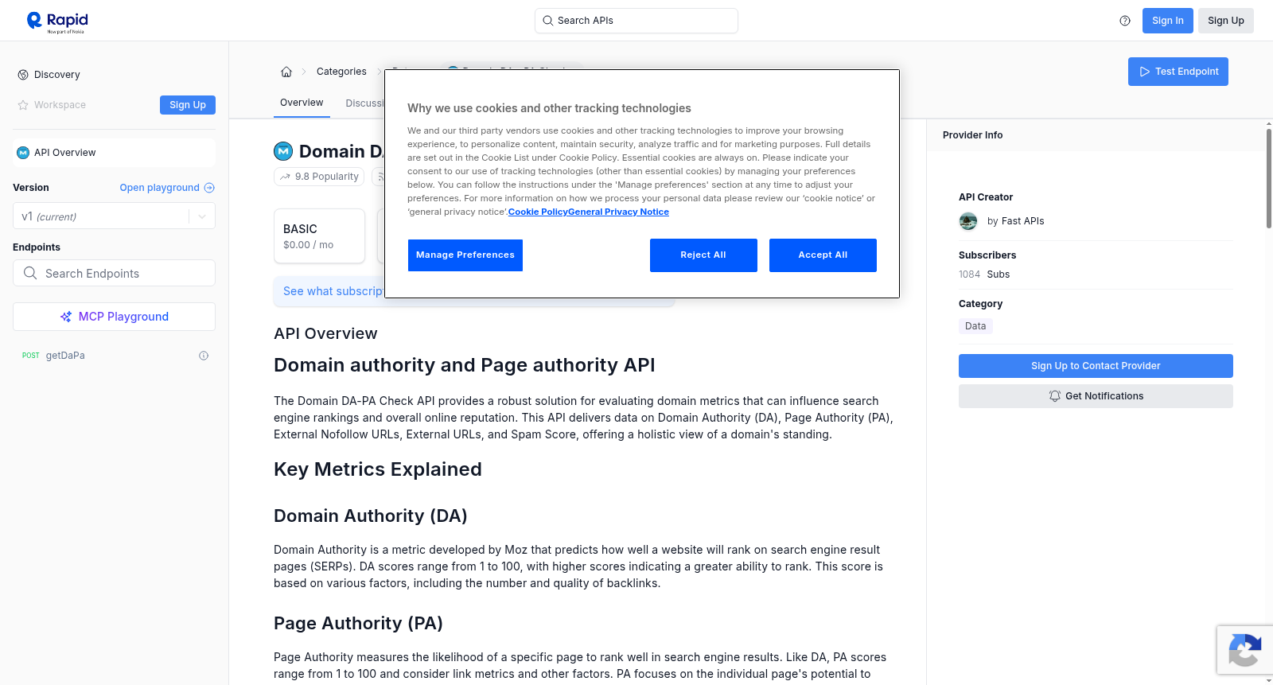Image resolution: width=1273 pixels, height=685 pixels.
Task: Click the header Sign Up button
Action: [1225, 21]
